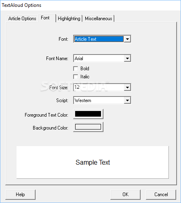Expand the Font Name dropdown arrow
The width and height of the screenshot is (181, 203).
pyautogui.click(x=127, y=59)
